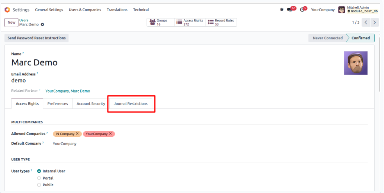Select the Public user type
Viewport: 384px width, 193px height.
[x=39, y=185]
